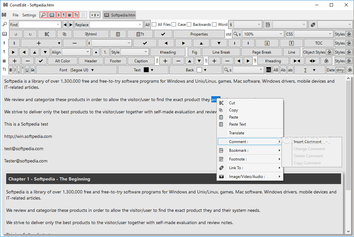
Task: Switch to the Softpedia.htm tab
Action: (x=119, y=15)
